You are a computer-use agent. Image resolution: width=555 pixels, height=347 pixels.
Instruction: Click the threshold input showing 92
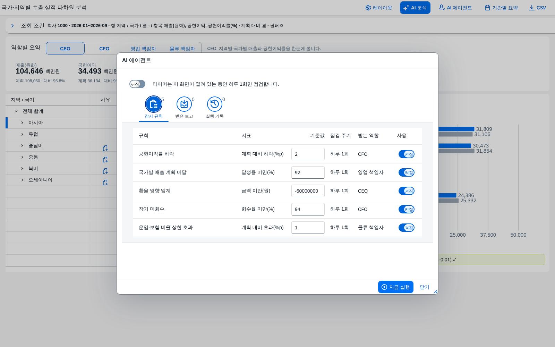(308, 172)
